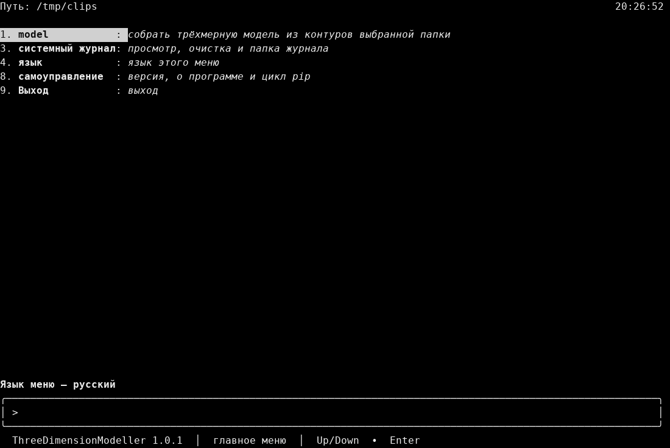Click description "собрать трёхмерную модель из контуров выбранной папки"

coord(289,35)
